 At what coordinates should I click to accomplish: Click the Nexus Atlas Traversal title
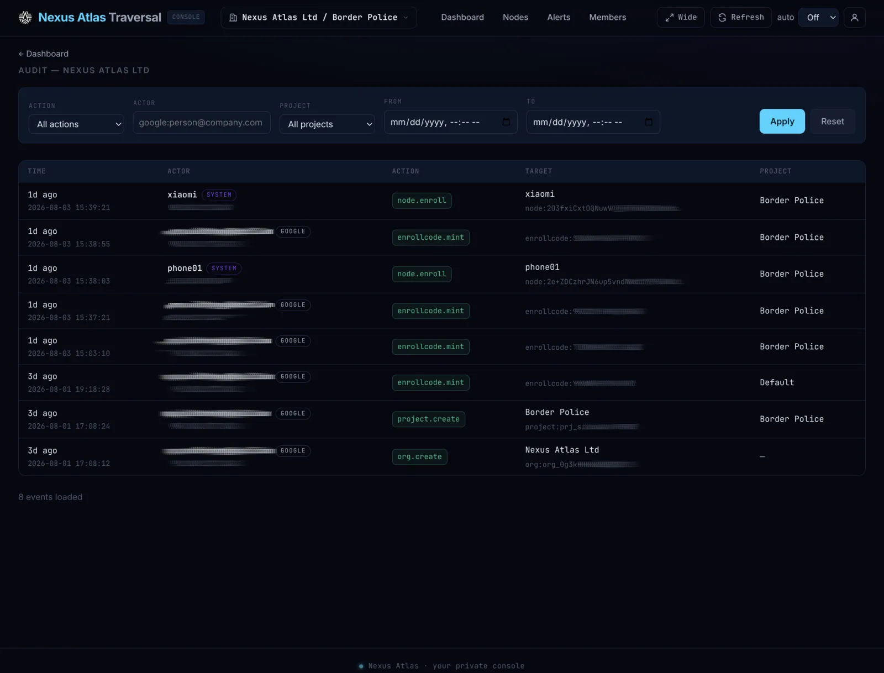click(x=100, y=18)
